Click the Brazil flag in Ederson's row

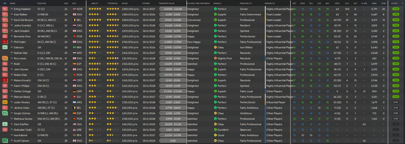(74, 47)
